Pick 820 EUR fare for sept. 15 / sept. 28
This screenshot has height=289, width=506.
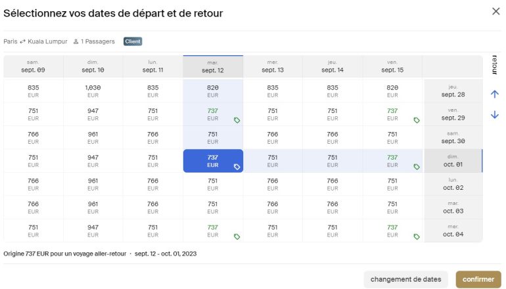[392, 91]
